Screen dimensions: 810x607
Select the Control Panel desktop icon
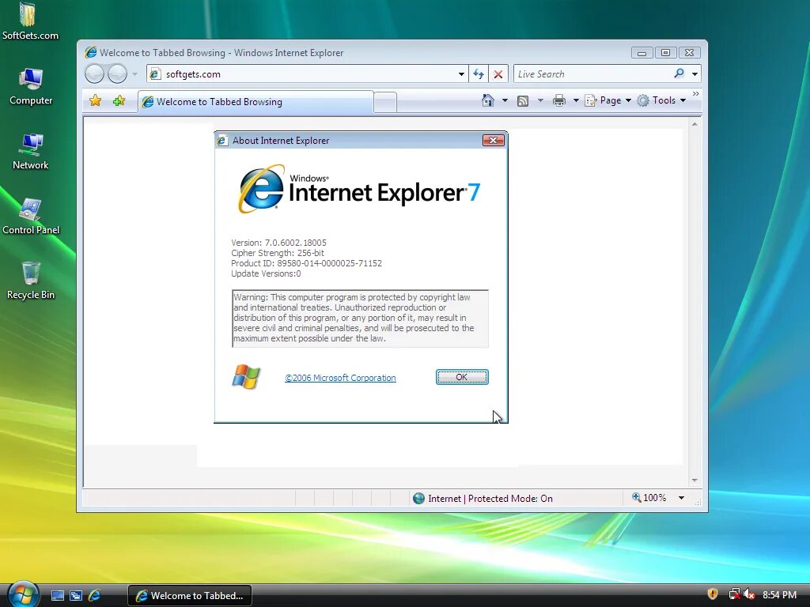coord(31,217)
